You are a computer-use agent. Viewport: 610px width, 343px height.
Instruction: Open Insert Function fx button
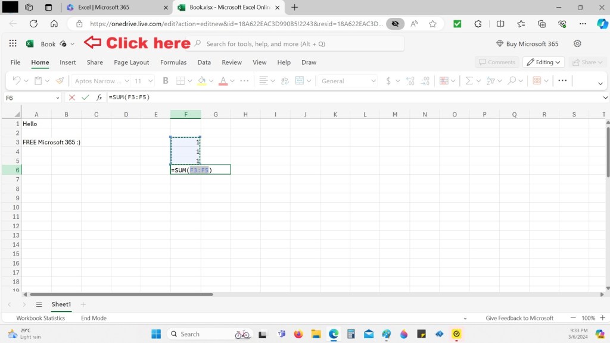[x=99, y=97]
